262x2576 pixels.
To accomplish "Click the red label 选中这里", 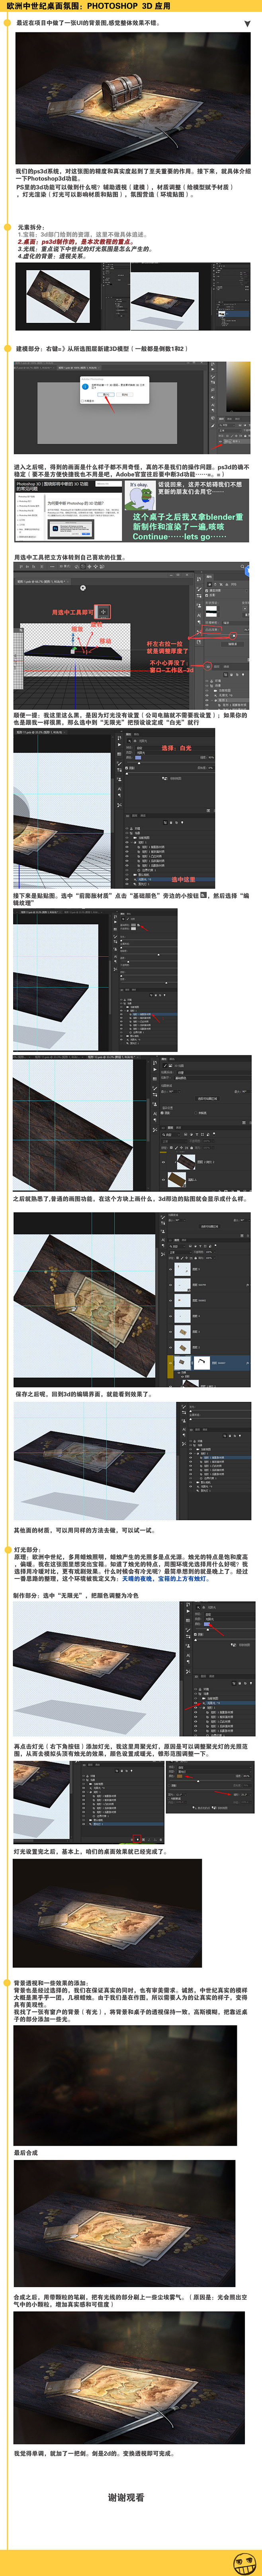I will [x=183, y=880].
